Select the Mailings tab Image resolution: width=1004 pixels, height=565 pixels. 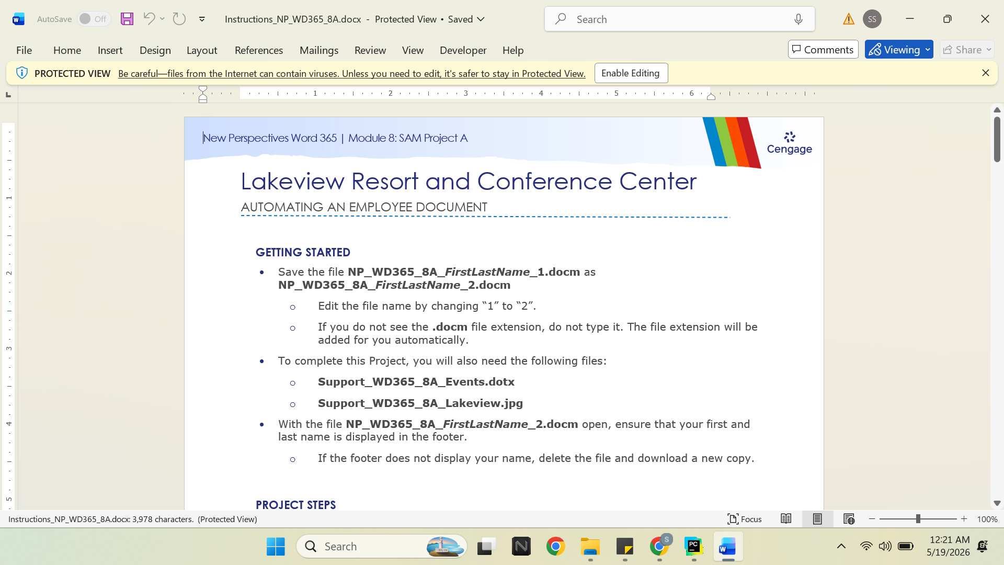318,50
